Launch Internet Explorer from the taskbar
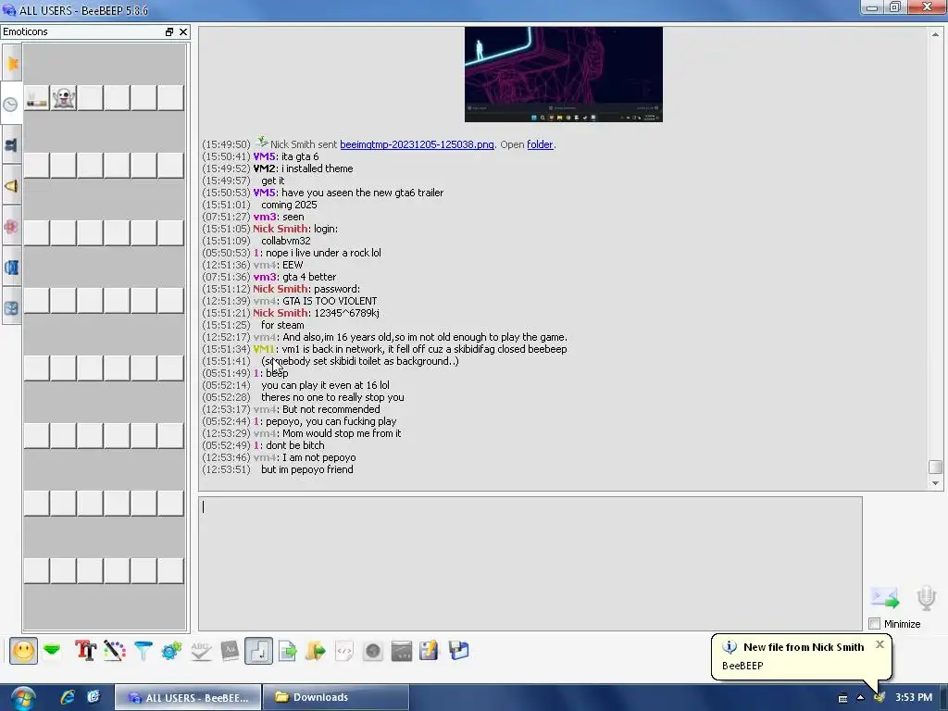 [x=67, y=697]
